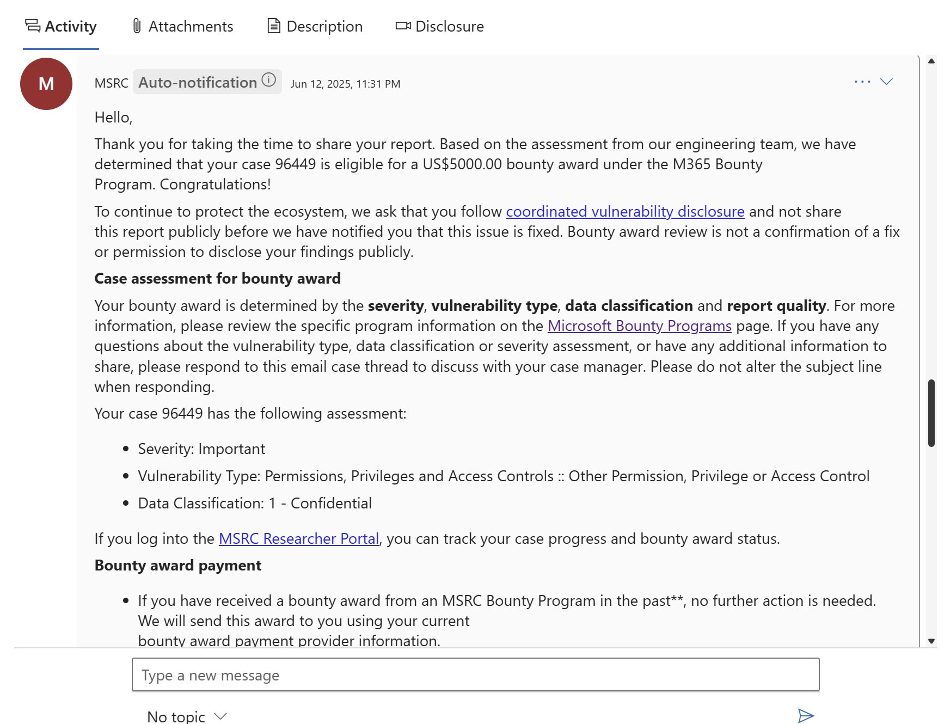Focus the Type a new message field

[x=476, y=675]
